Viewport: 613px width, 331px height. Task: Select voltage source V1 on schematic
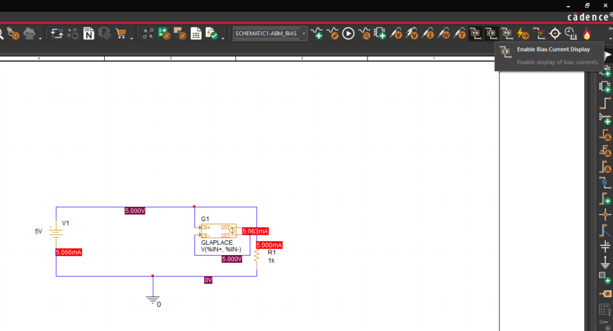pyautogui.click(x=56, y=232)
